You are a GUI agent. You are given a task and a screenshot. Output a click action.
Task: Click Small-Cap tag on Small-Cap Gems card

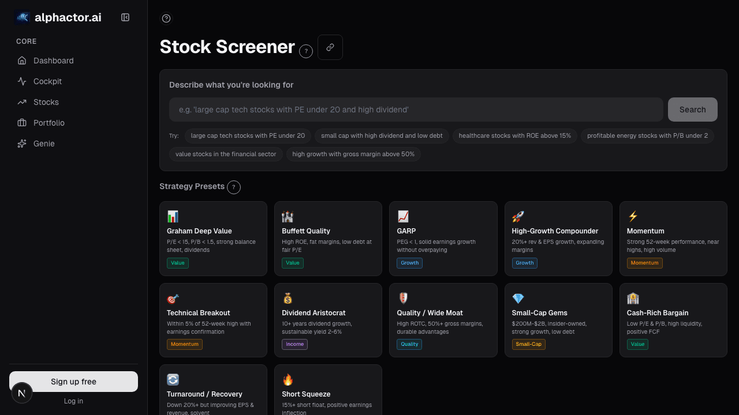(x=529, y=344)
